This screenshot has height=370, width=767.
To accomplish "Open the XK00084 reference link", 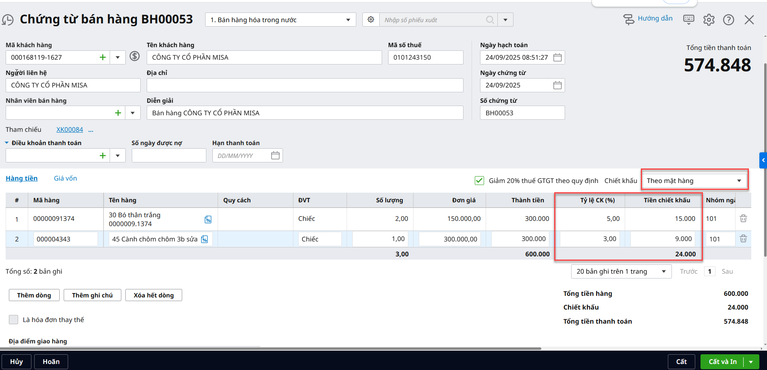I will click(x=70, y=129).
